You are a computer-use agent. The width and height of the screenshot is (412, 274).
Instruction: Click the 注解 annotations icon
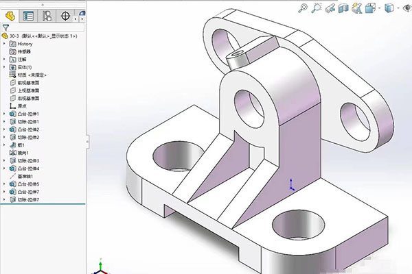pos(13,60)
